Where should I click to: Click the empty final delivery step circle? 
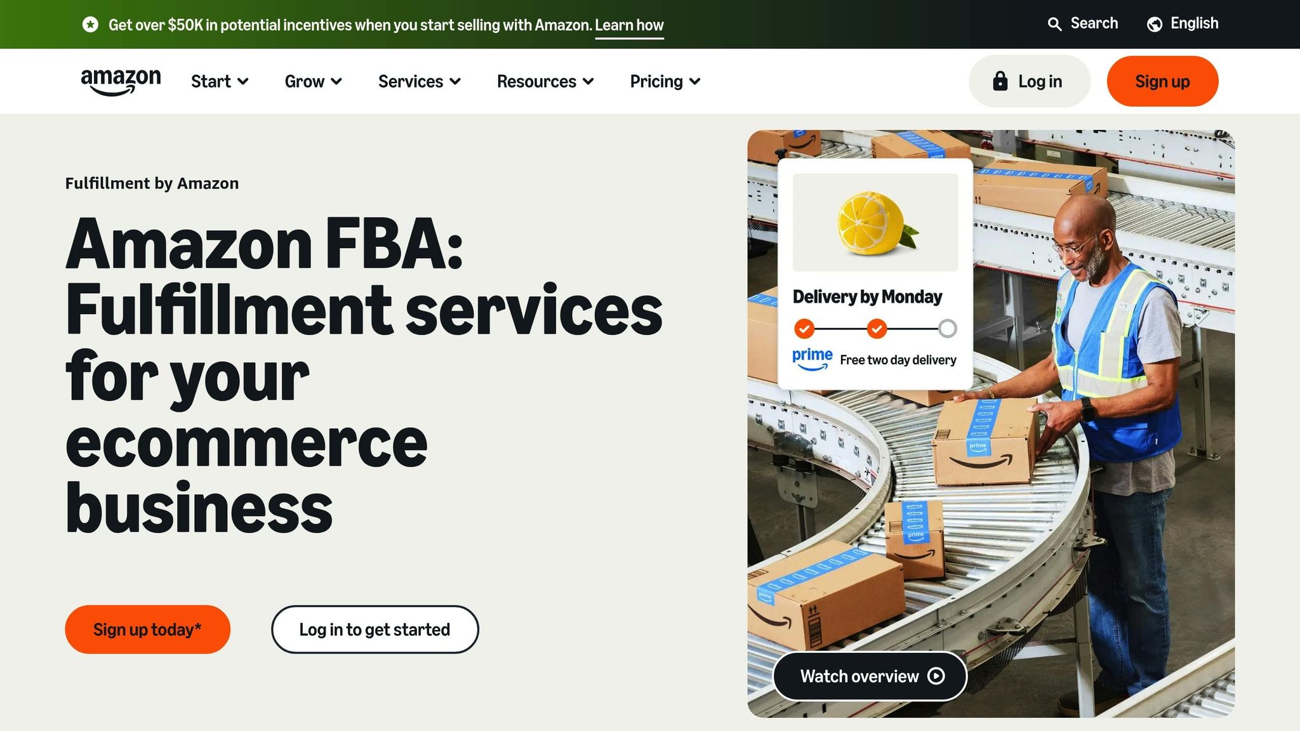point(947,329)
